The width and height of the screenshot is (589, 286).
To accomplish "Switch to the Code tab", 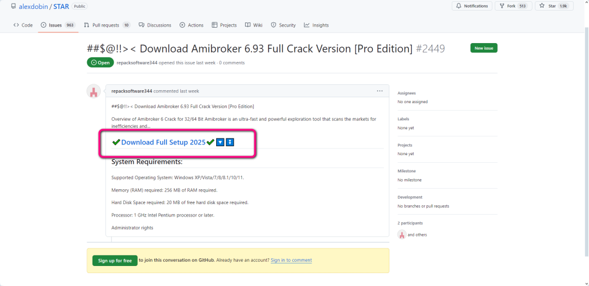I will click(23, 25).
